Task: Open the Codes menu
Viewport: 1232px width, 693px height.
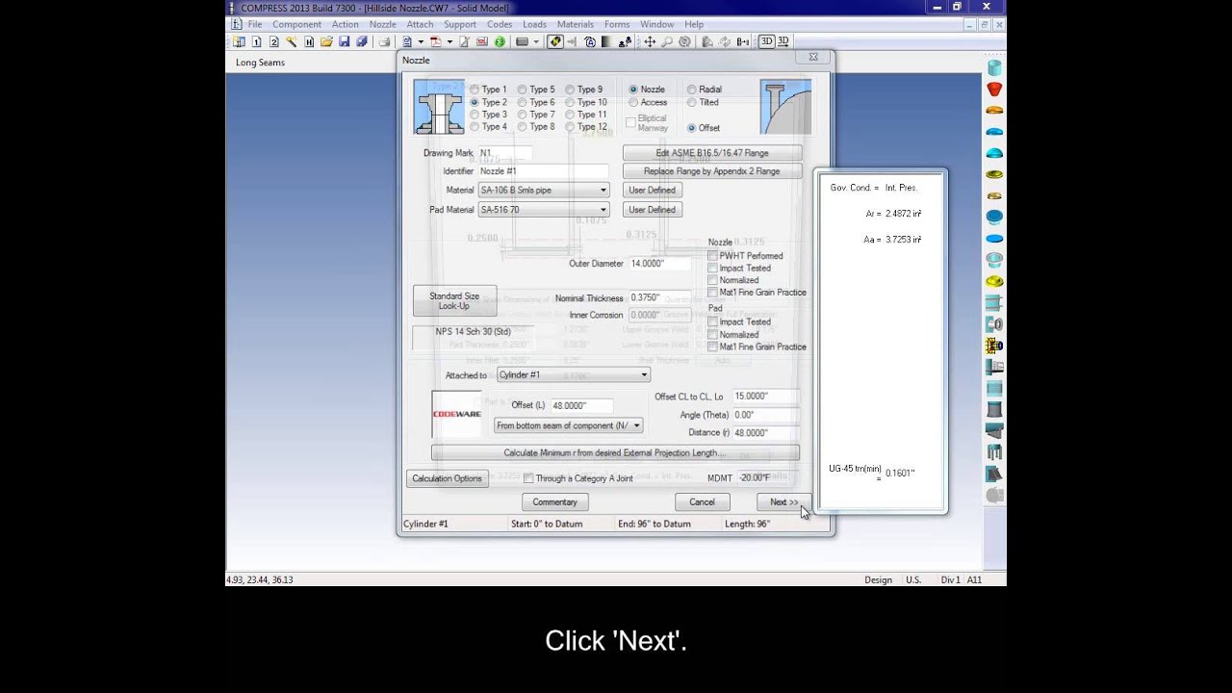Action: point(500,24)
